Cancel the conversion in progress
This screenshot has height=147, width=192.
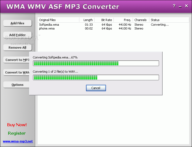coord(96,88)
